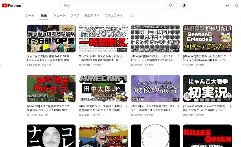Open the Killer Queen Night Core thumbnail
Viewport: 241px width, 147px height.
click(x=208, y=136)
